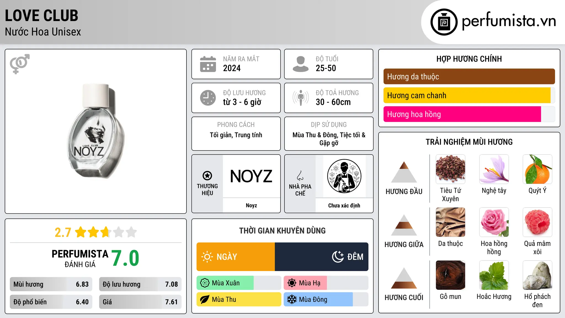The width and height of the screenshot is (565, 318).
Task: Click the star rating icons next to 2.7
Action: 106,232
